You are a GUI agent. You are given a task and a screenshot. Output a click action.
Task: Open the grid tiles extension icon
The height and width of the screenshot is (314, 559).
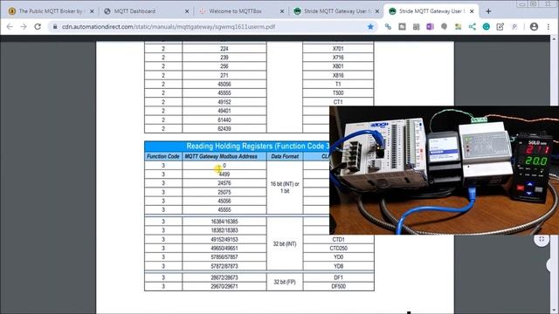coord(416,27)
